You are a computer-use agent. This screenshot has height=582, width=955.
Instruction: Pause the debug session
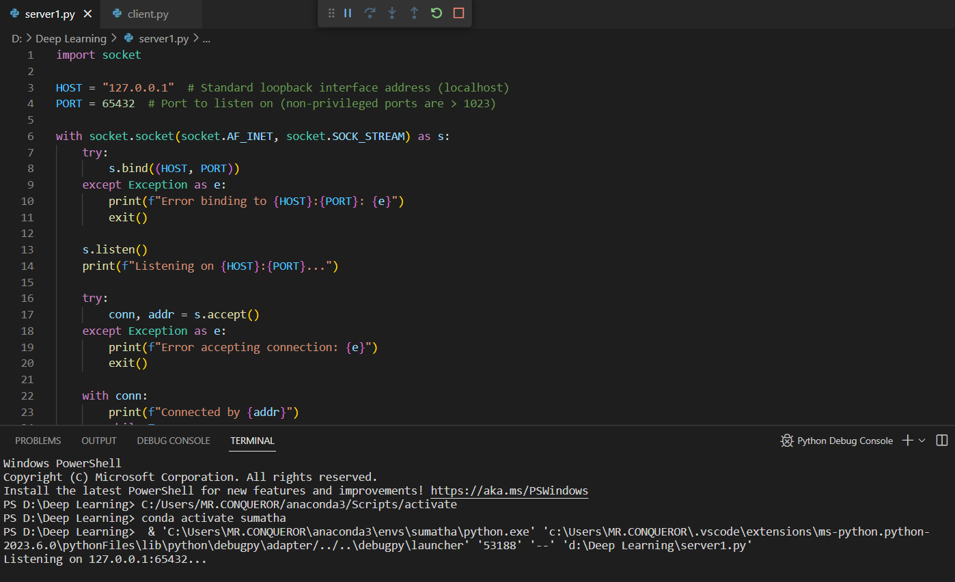pos(348,13)
